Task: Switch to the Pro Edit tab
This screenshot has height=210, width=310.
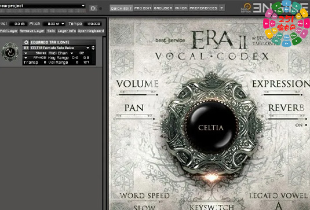Action: (143, 8)
